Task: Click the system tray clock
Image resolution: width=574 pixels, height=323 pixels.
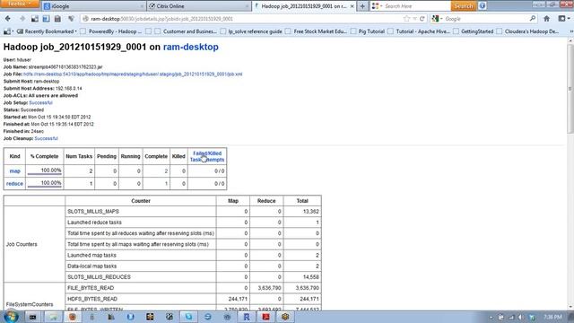Action: click(552, 317)
